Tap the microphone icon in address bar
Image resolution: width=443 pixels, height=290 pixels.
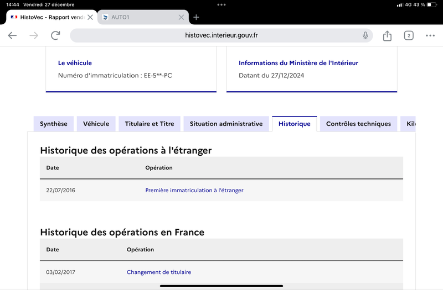[365, 35]
